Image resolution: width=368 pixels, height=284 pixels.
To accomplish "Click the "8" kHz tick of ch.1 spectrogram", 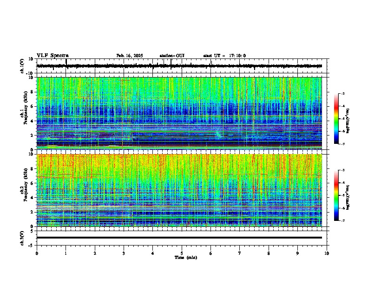I will pyautogui.click(x=32, y=92).
